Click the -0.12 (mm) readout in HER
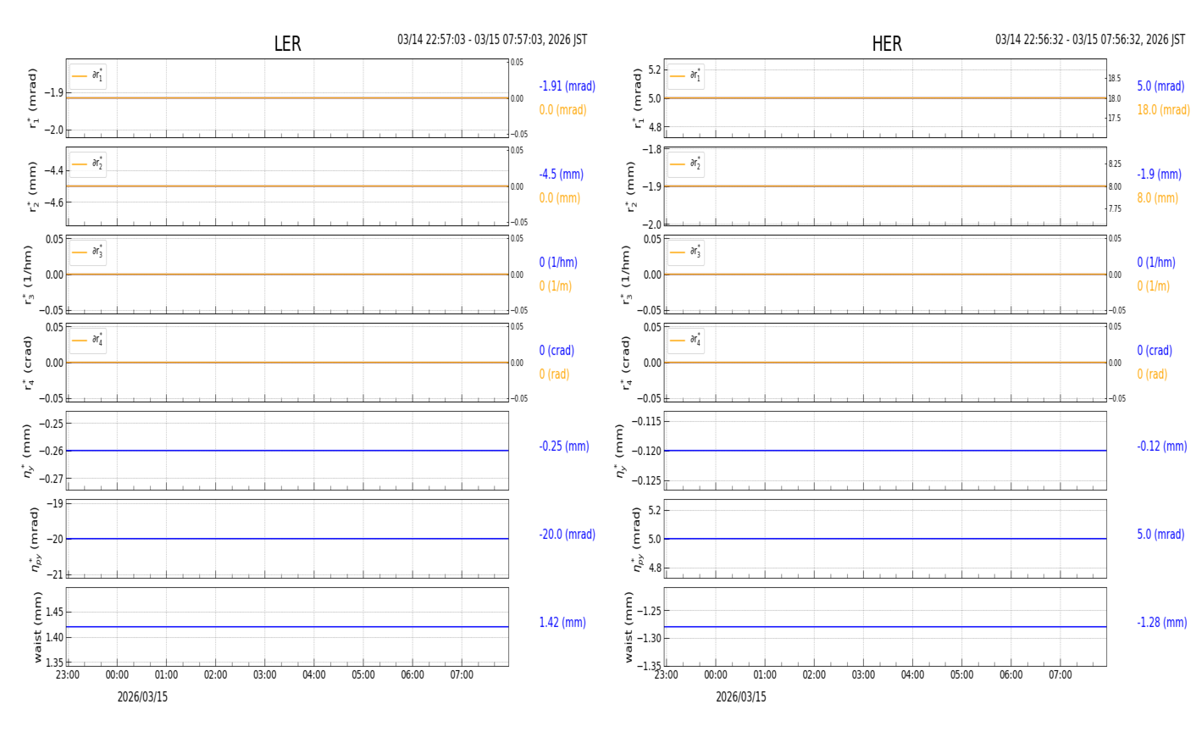 1161,446
